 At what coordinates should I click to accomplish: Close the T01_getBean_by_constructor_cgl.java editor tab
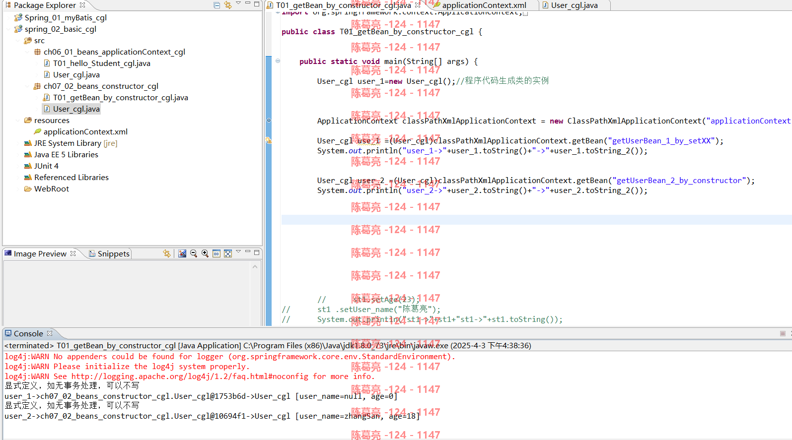[x=418, y=5]
